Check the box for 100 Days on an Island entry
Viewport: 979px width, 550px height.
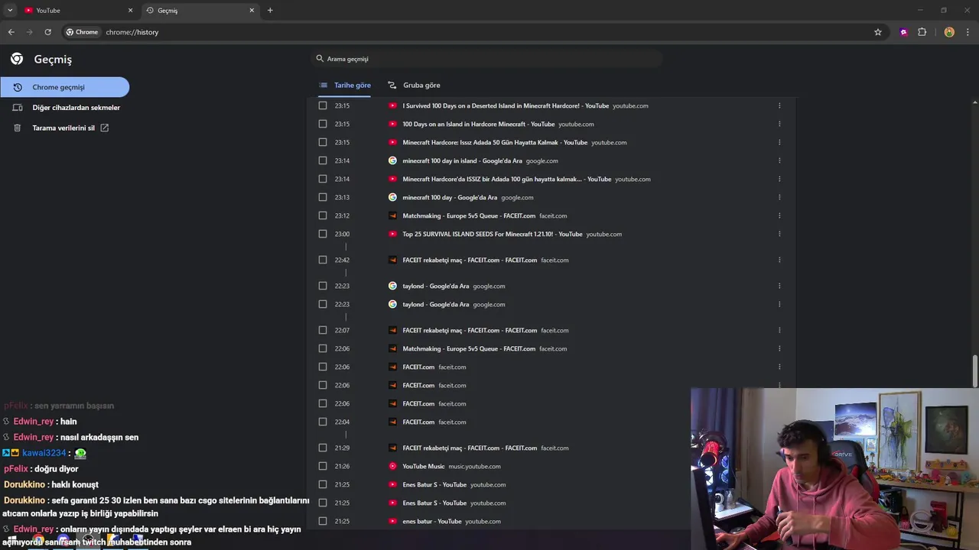[323, 124]
